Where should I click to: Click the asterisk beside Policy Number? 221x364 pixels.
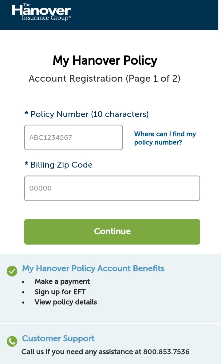[x=26, y=113]
